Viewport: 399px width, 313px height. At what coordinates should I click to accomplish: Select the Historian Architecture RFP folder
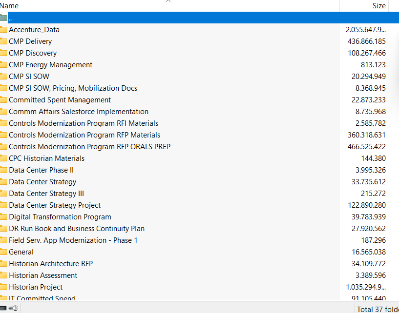click(x=51, y=264)
